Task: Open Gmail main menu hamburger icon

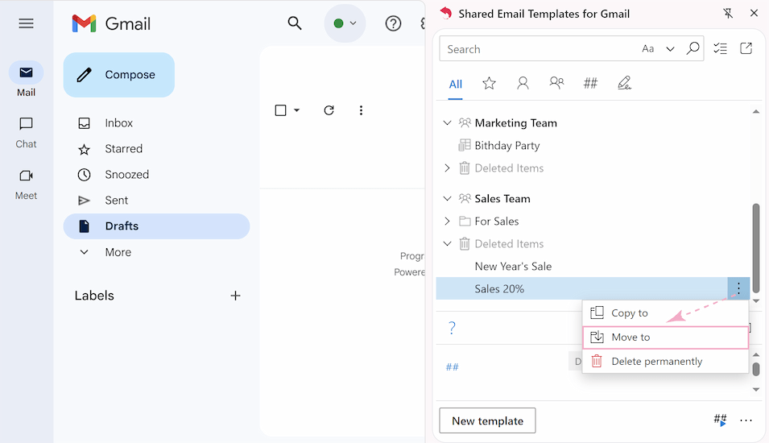Action: (x=26, y=23)
